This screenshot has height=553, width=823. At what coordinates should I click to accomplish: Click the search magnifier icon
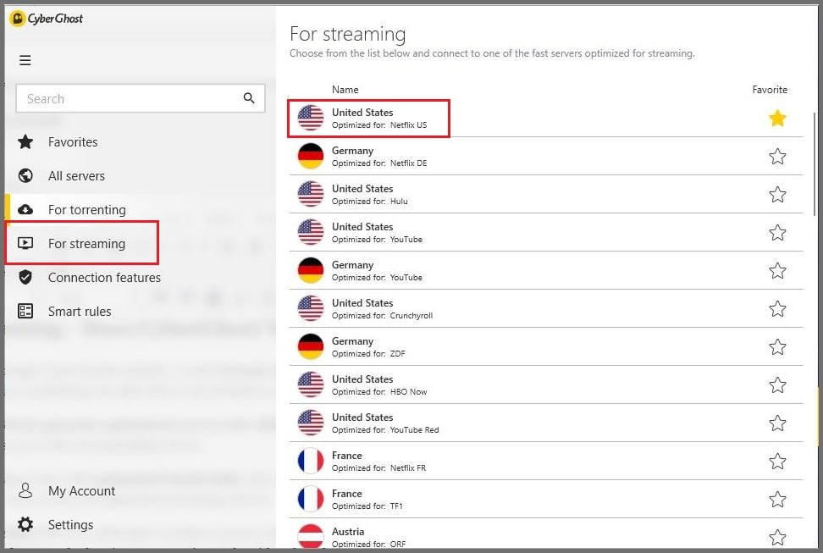click(249, 98)
